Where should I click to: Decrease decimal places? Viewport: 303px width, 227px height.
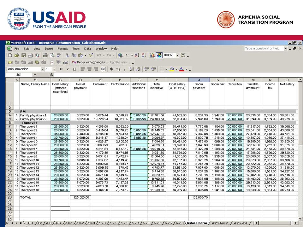pyautogui.click(x=138, y=69)
